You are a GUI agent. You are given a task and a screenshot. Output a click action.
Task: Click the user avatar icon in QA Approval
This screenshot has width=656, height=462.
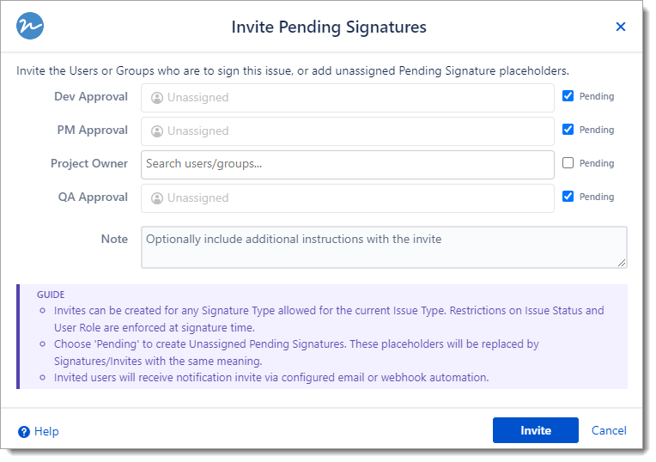click(x=157, y=198)
